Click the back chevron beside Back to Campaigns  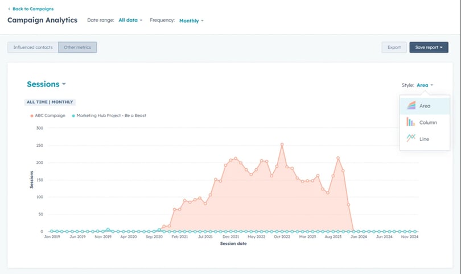click(x=9, y=9)
